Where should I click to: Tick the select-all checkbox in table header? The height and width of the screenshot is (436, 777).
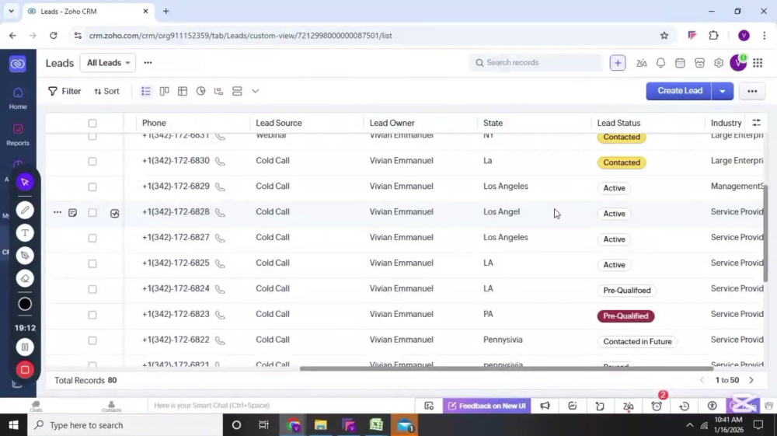[x=92, y=124]
